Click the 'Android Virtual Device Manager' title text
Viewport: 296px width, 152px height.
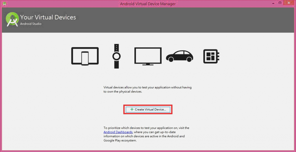[x=148, y=4]
